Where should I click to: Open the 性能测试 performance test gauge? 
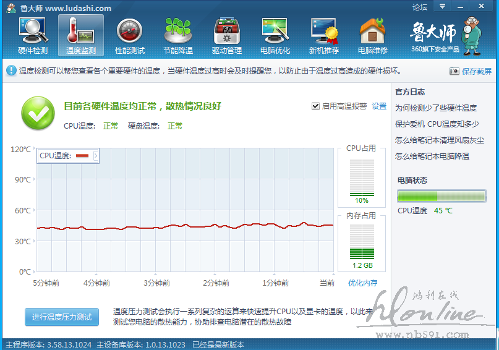[130, 35]
